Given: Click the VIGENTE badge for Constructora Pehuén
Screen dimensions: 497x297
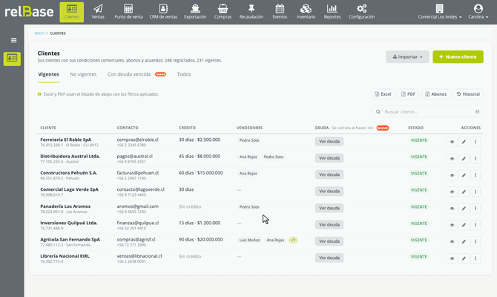Looking at the screenshot, I should [418, 174].
